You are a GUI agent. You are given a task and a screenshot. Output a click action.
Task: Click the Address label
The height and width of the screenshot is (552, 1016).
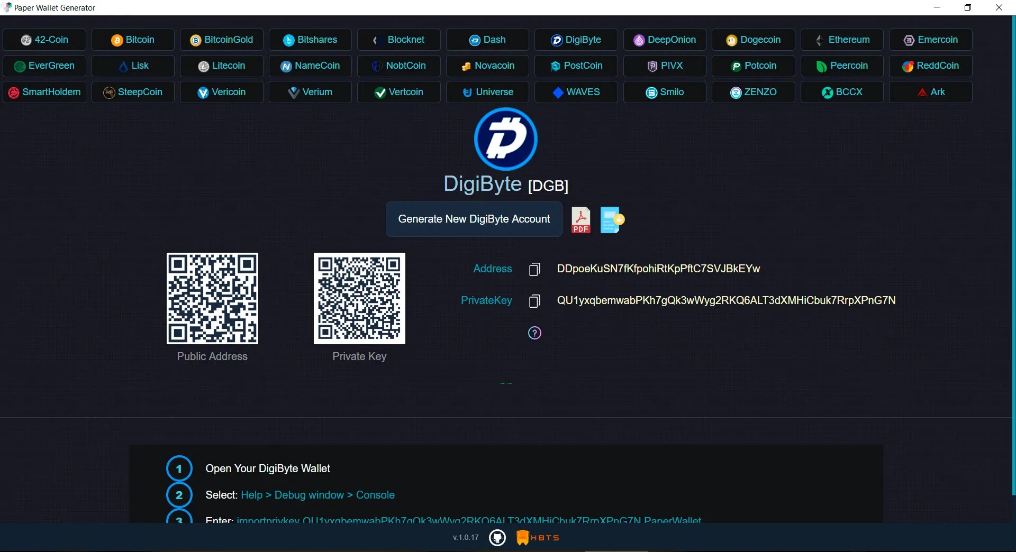[492, 269]
